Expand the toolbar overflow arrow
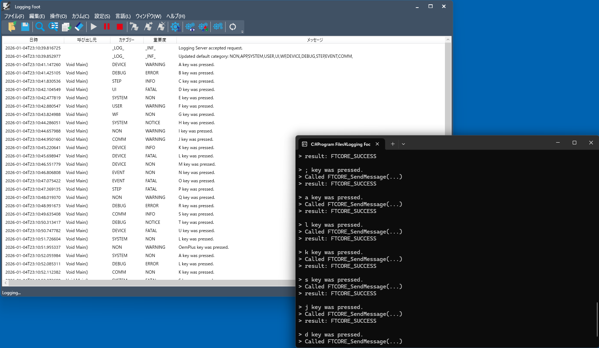Viewport: 599px width, 348px height. pyautogui.click(x=242, y=31)
